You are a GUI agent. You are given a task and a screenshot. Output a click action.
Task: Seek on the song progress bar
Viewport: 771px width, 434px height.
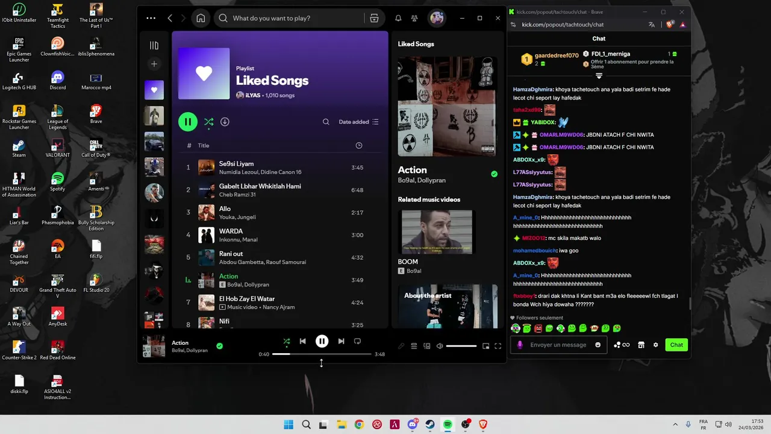pyautogui.click(x=322, y=354)
